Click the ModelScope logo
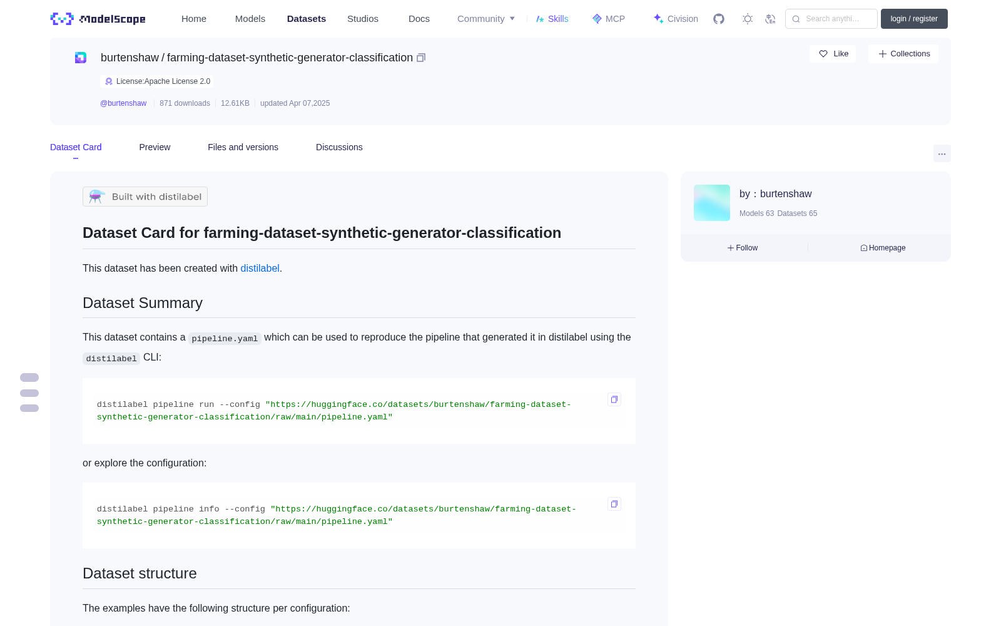This screenshot has width=1001, height=626. (x=98, y=19)
